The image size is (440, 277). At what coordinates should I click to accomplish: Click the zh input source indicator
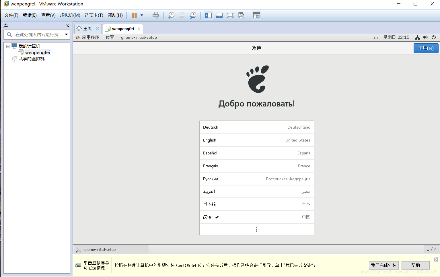pos(375,37)
